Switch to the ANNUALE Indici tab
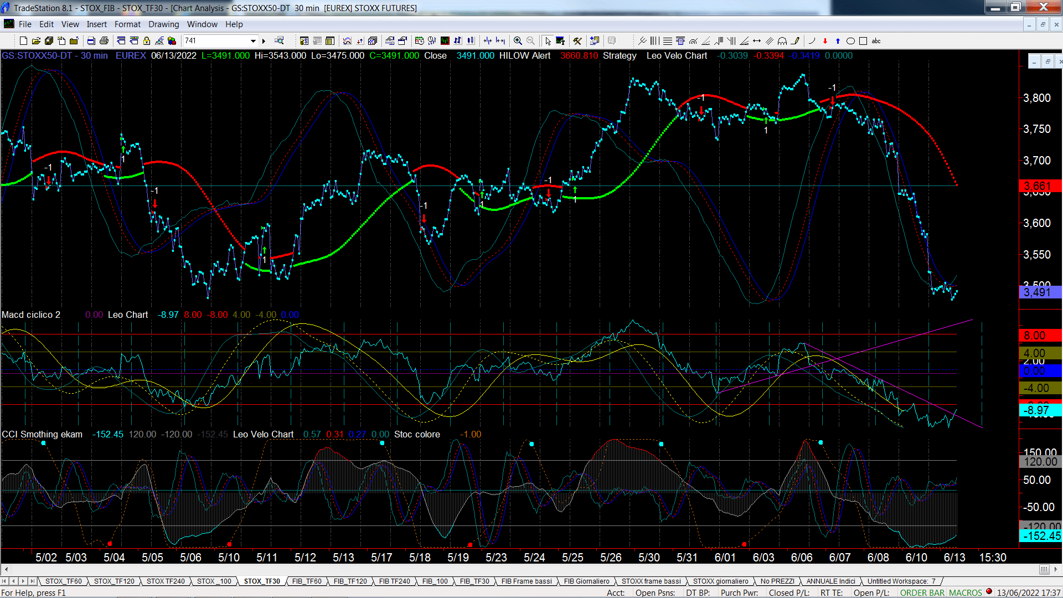 click(x=830, y=581)
